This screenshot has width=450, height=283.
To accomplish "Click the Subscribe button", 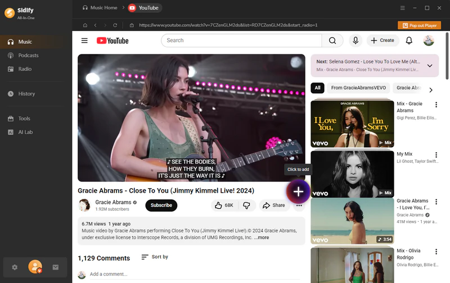I will coord(161,206).
